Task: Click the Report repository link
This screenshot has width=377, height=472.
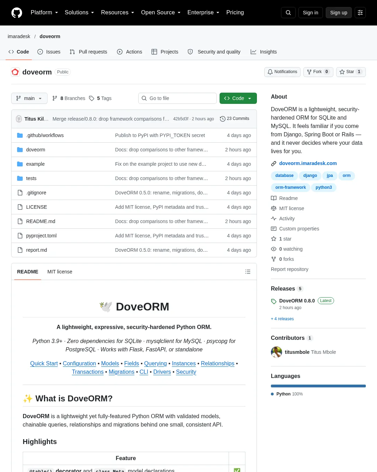Action: (289, 269)
